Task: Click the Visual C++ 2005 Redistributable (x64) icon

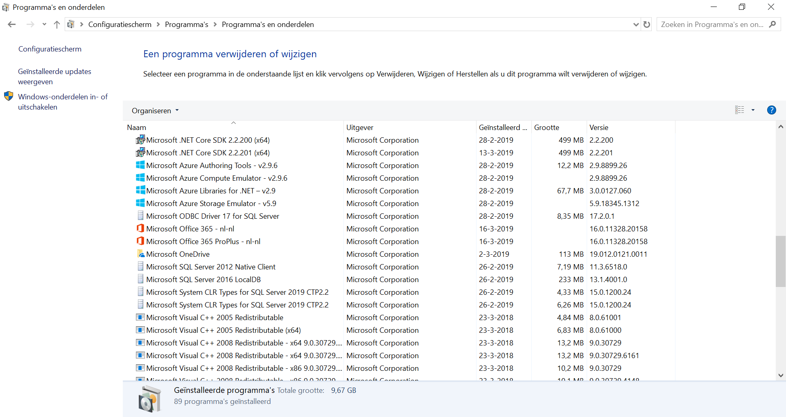Action: pyautogui.click(x=140, y=330)
